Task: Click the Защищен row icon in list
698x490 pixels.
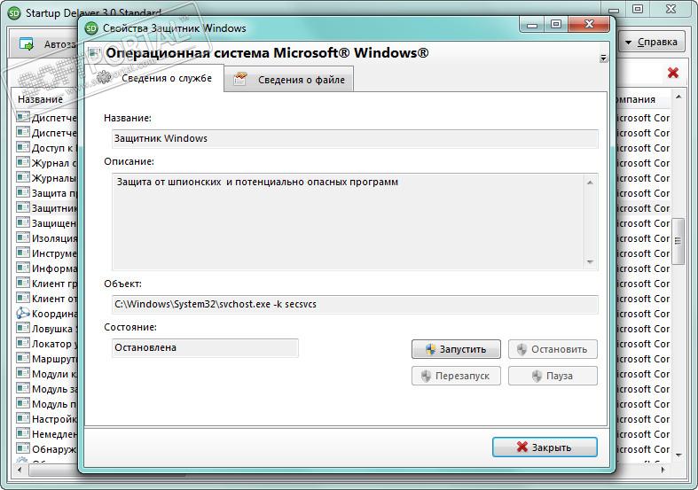Action: tap(23, 222)
